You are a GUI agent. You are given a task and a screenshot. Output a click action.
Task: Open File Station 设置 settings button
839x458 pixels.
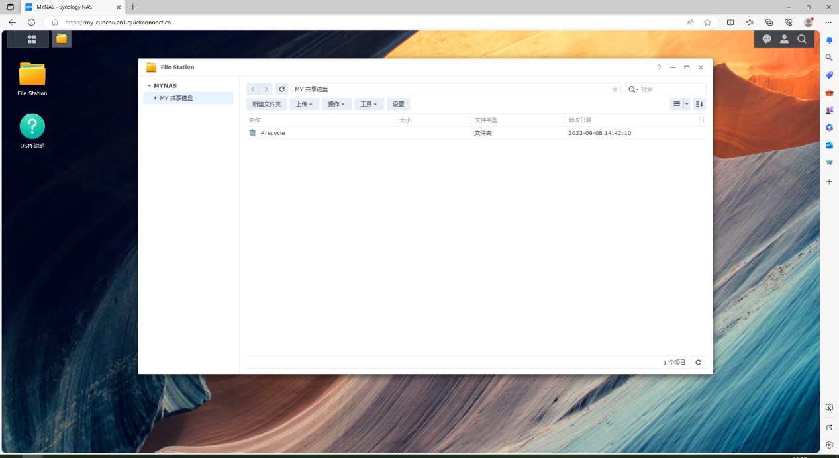(398, 104)
